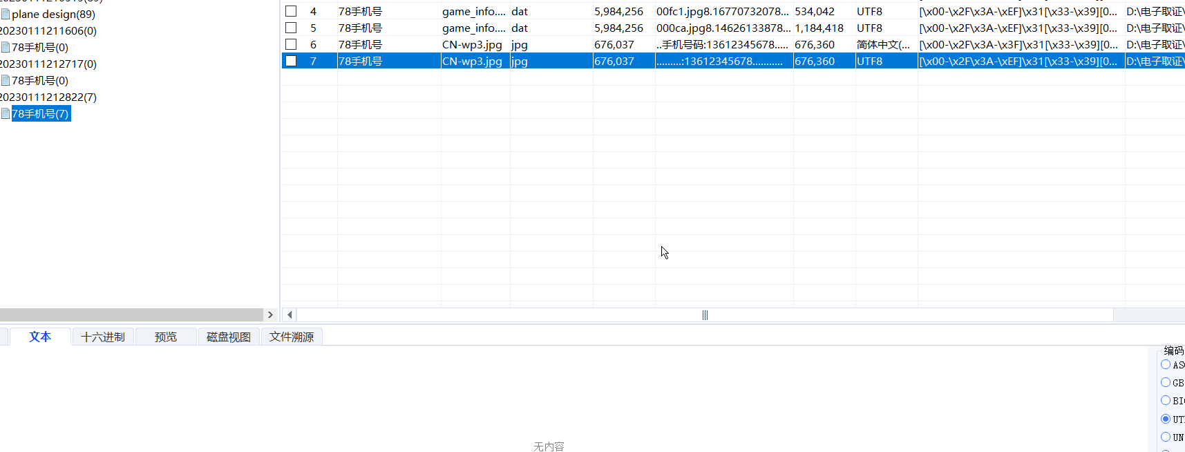The width and height of the screenshot is (1185, 452).
Task: Click the size 5,984,256 in row 5
Action: [618, 28]
